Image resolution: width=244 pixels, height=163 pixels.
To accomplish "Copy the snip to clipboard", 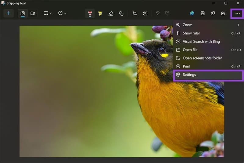I will [x=213, y=13].
